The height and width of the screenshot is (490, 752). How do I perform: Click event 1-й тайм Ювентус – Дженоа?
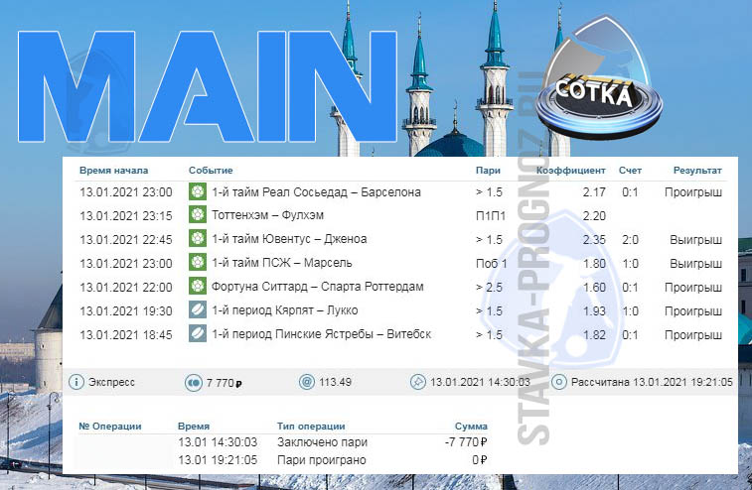point(289,238)
